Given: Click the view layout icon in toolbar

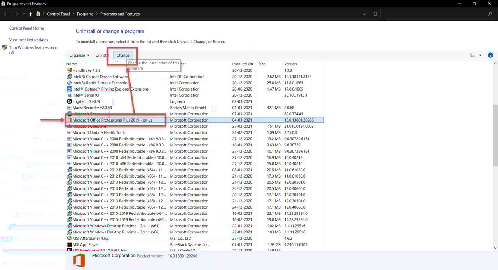Looking at the screenshot, I should tap(473, 55).
